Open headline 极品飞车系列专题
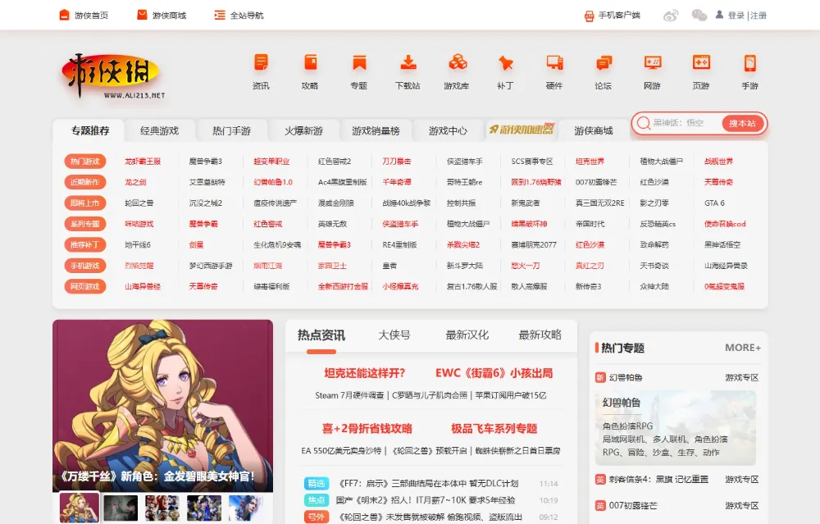The image size is (820, 524). point(494,429)
